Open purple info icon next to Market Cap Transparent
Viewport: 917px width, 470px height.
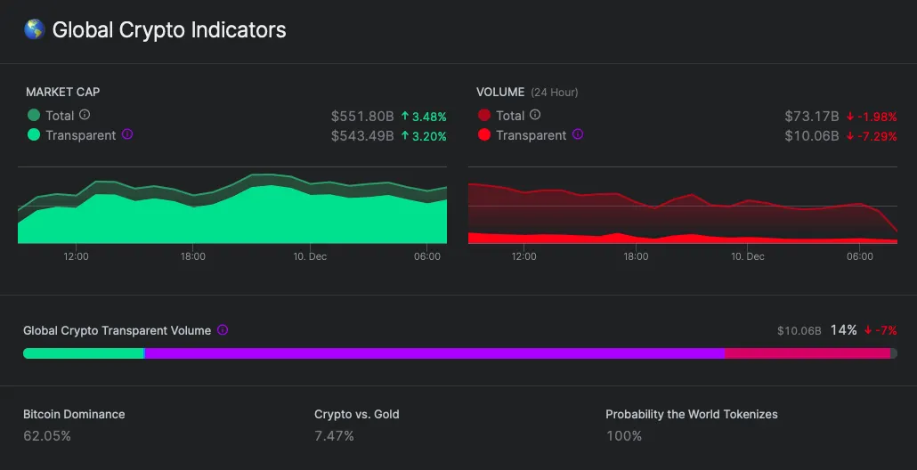[x=127, y=134]
